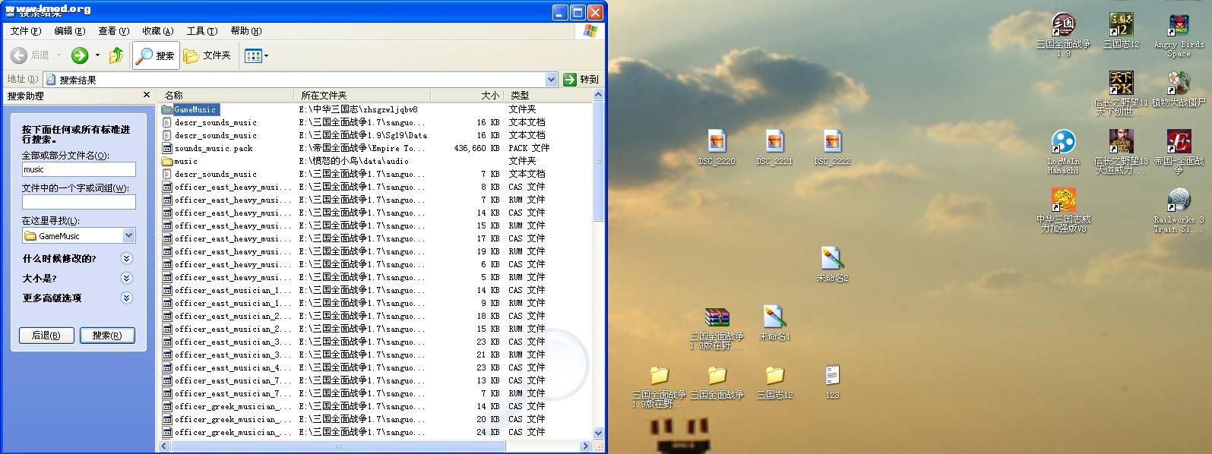Toggle the 搜索 (Search) toolbar button
Viewport: 1212px width, 454px height.
pyautogui.click(x=155, y=55)
